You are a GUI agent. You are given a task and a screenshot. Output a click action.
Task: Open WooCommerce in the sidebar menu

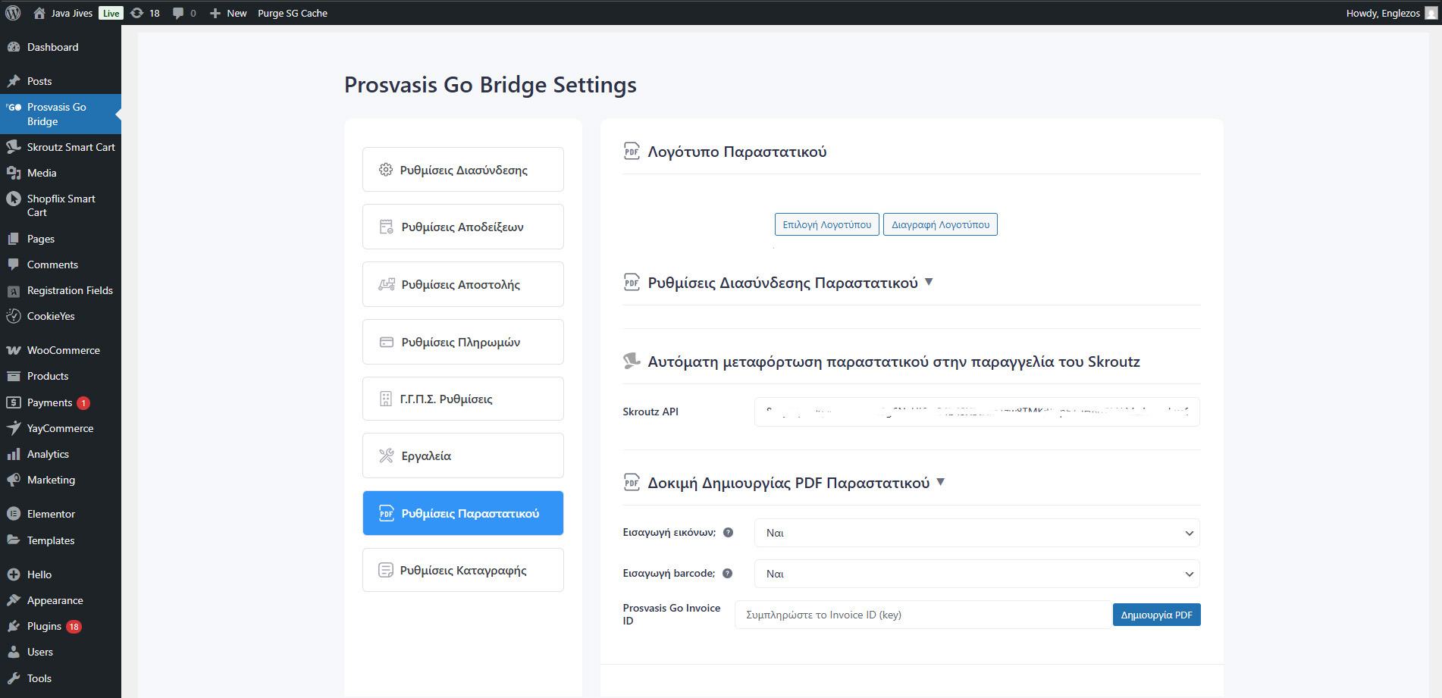click(63, 350)
